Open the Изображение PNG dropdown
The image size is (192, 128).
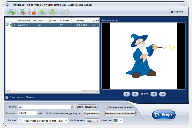click(92, 121)
